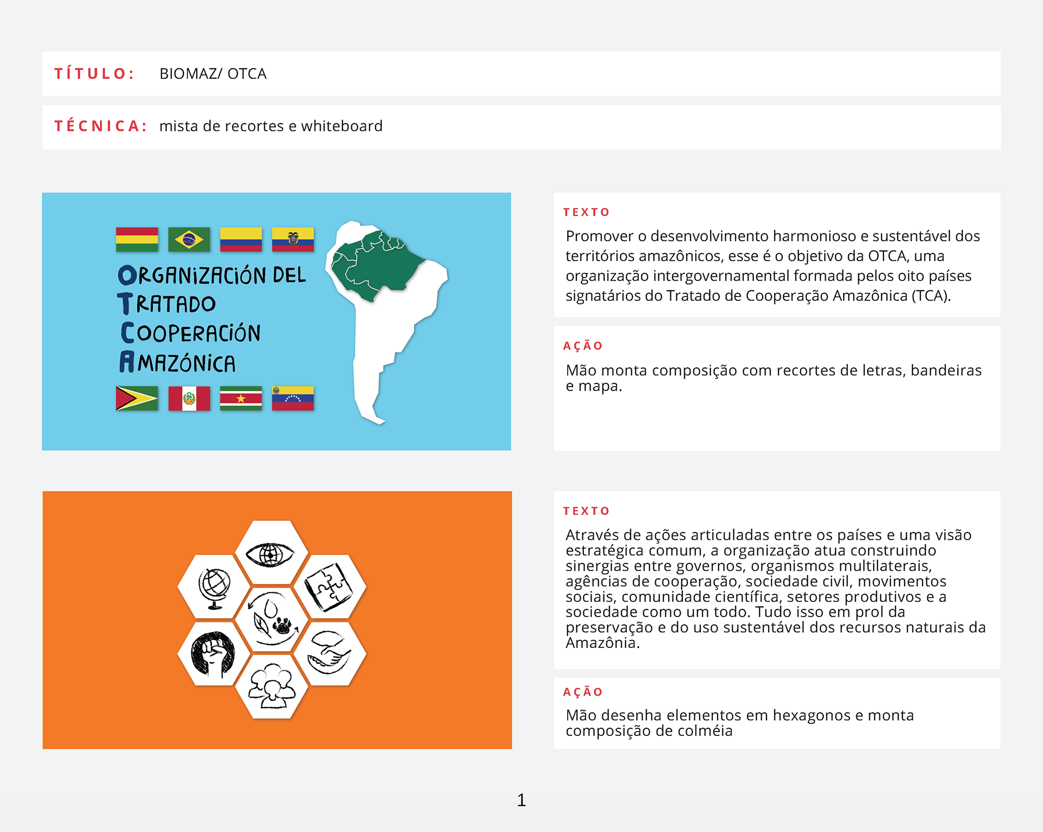Click the Suriname flag

point(241,398)
